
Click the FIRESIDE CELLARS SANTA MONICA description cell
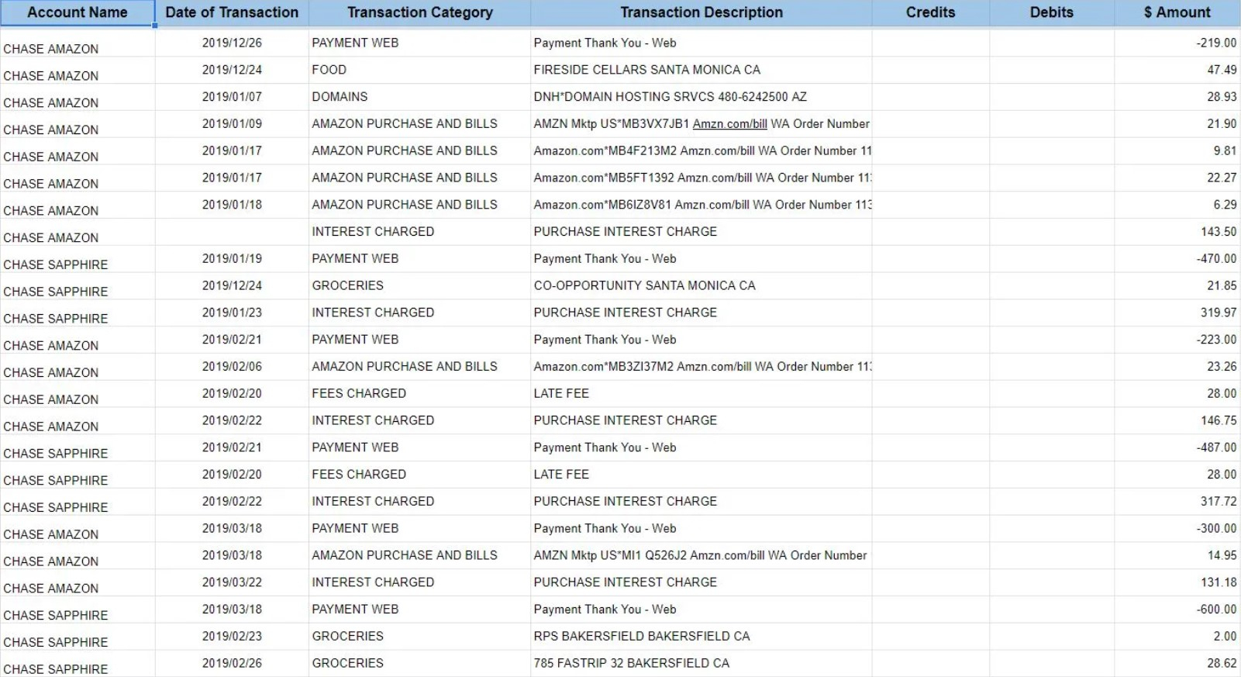point(646,70)
